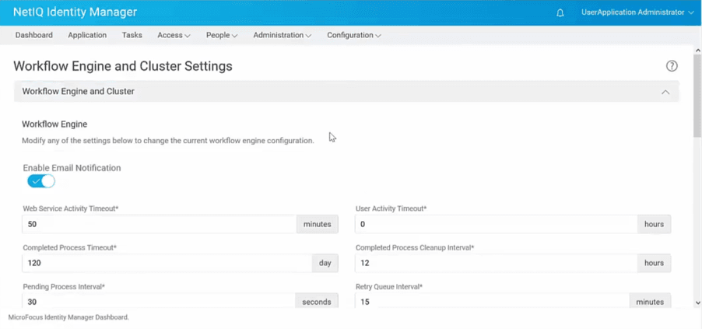
Task: Click the scrollbar up arrow
Action: click(697, 49)
